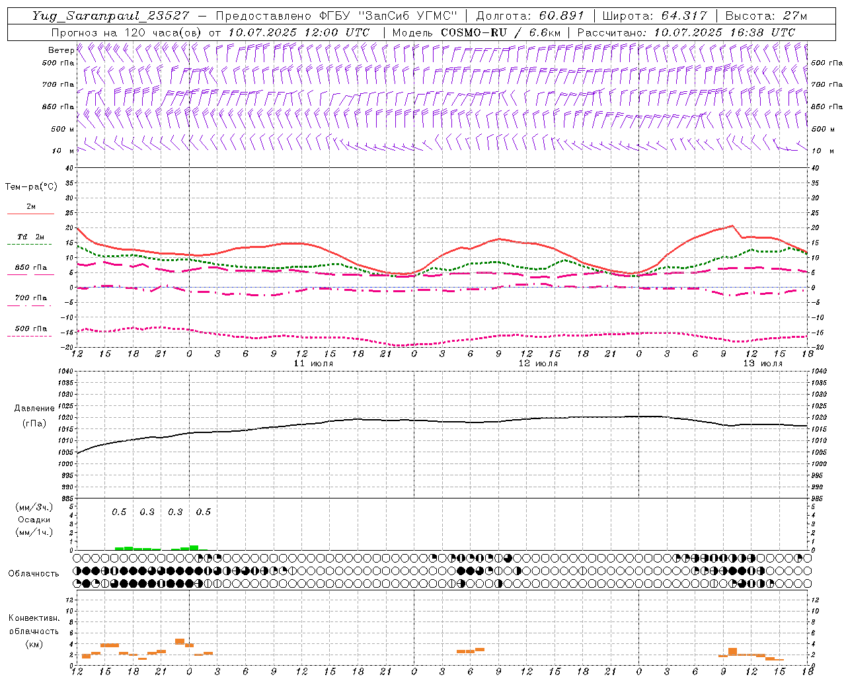846x677 pixels.
Task: Click the Давление pressure panel label
Action: (34, 409)
